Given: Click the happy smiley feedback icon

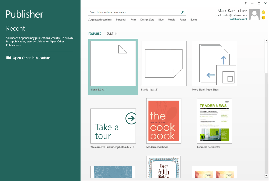Looking at the screenshot, I should (263, 12).
